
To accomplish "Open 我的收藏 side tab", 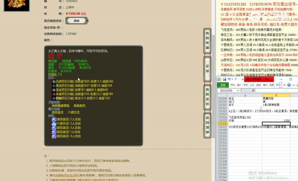I will click(x=207, y=40).
